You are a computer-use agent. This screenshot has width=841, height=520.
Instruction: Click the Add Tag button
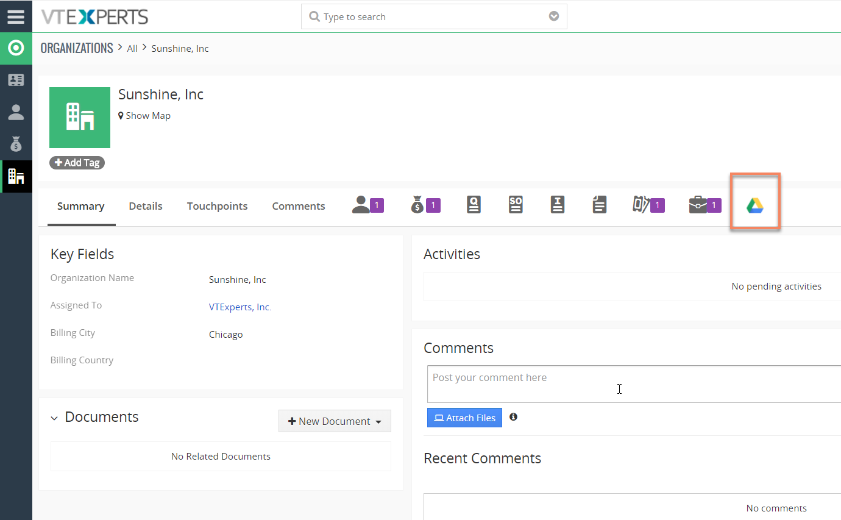(x=77, y=163)
